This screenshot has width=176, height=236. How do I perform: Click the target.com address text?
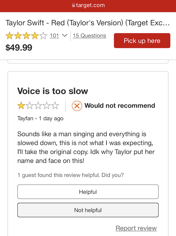point(90,5)
